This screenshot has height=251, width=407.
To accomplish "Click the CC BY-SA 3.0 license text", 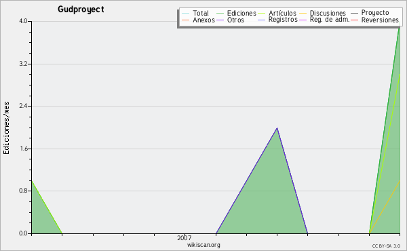I will tap(386, 246).
